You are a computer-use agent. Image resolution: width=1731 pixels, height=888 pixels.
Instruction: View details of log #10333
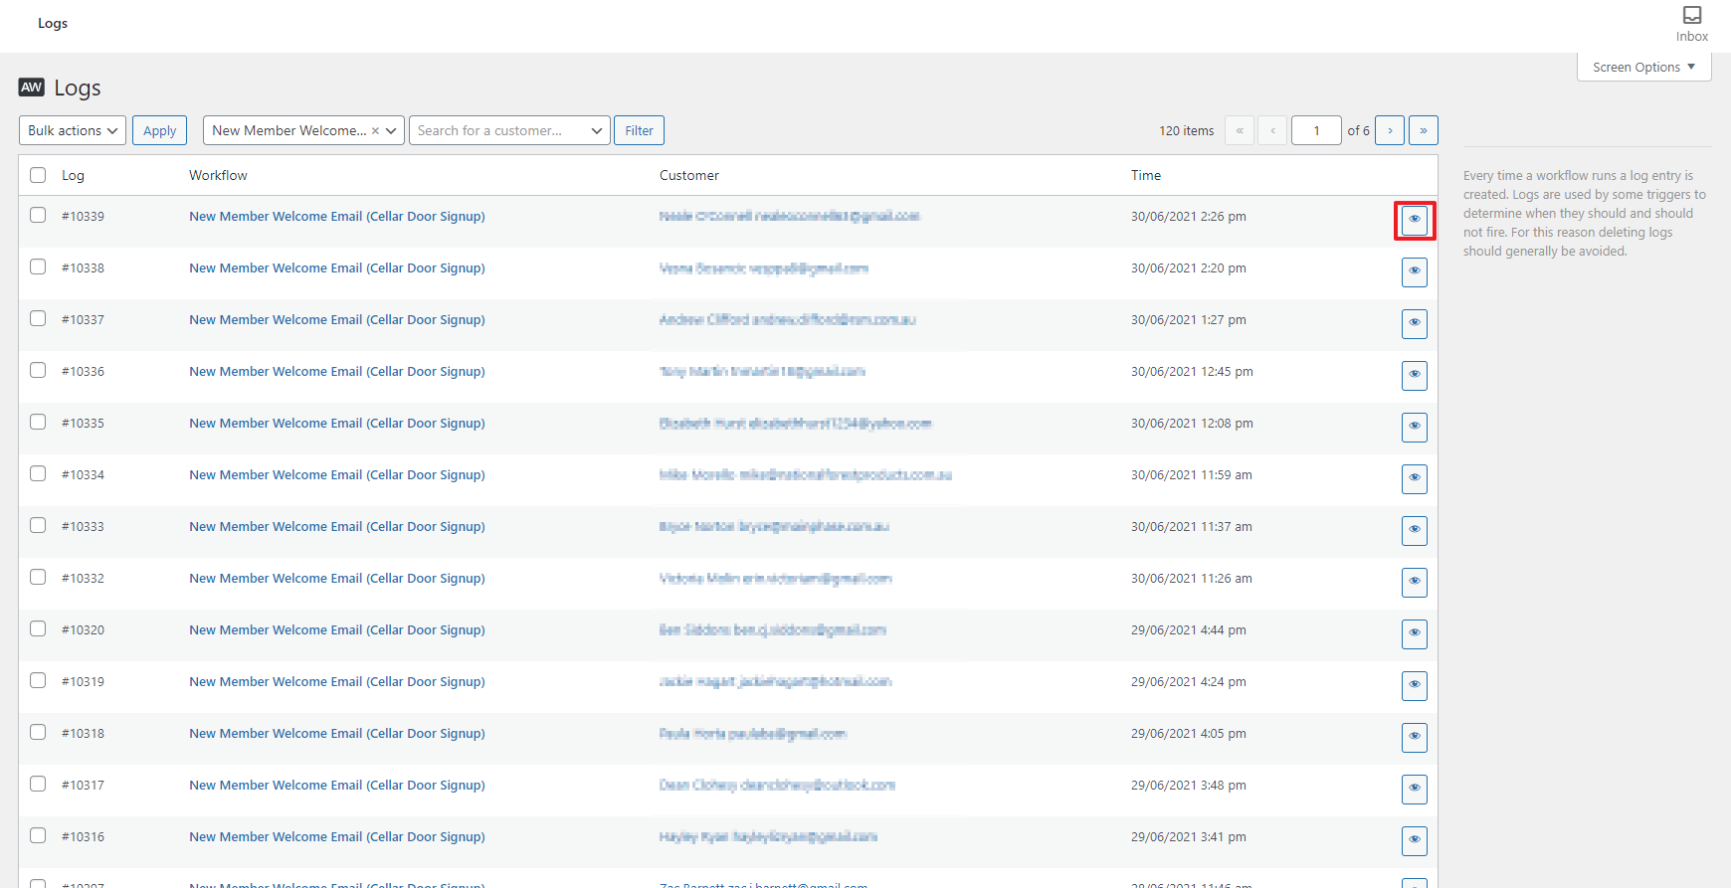[1414, 530]
